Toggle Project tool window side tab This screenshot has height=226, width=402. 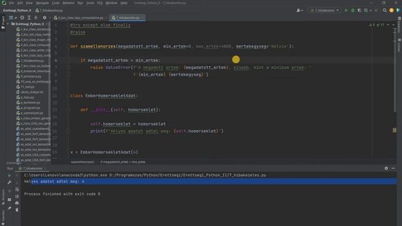[3, 23]
